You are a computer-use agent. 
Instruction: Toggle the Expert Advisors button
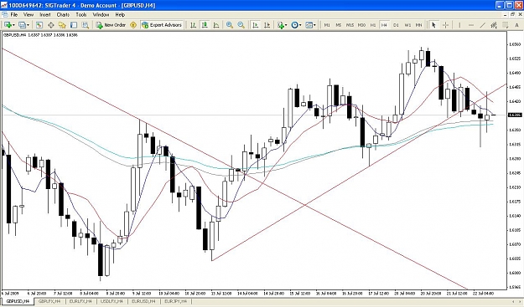click(162, 25)
